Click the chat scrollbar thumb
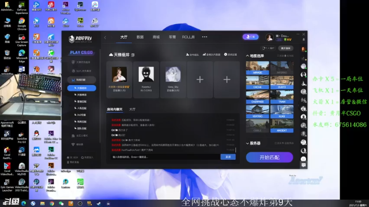The image size is (369, 207). pyautogui.click(x=236, y=149)
